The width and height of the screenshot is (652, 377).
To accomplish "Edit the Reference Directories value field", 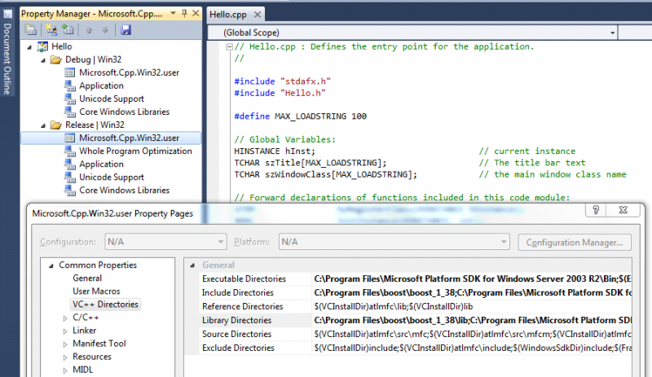I will pyautogui.click(x=472, y=306).
